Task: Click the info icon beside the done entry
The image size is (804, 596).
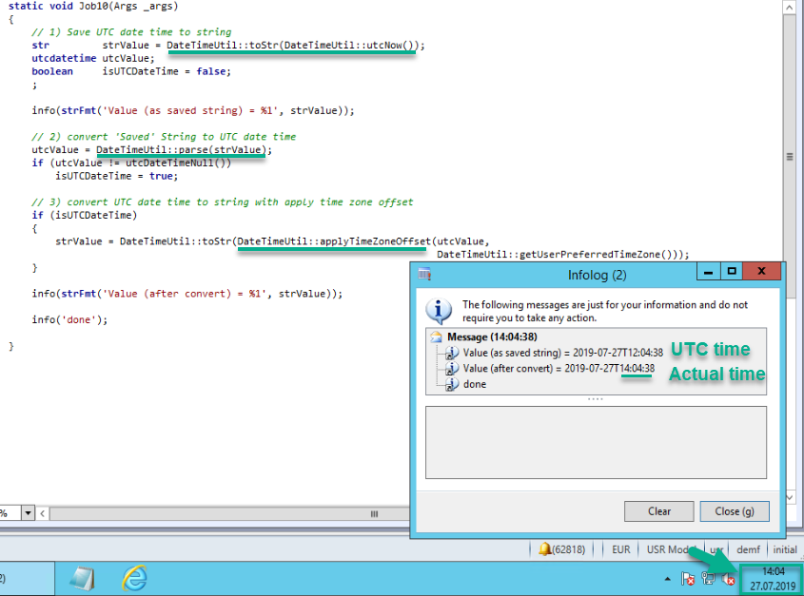Action: [452, 383]
